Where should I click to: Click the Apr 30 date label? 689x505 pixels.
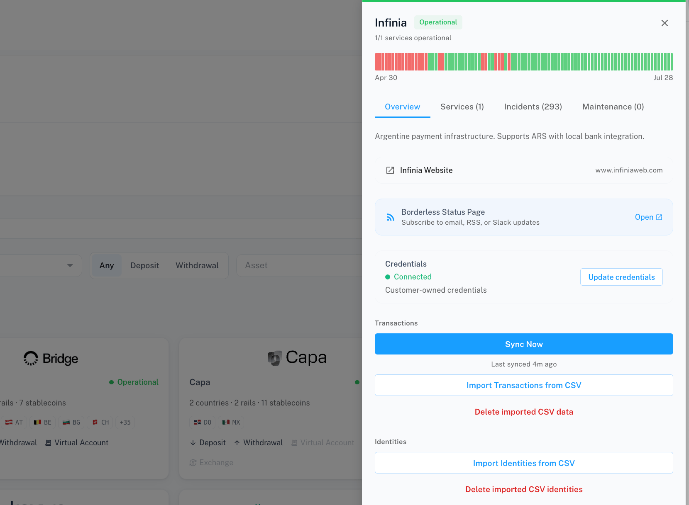pos(386,78)
